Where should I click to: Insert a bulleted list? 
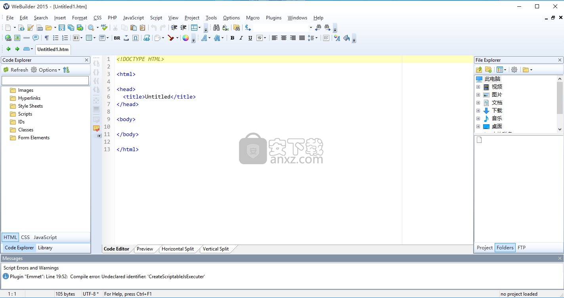point(55,38)
